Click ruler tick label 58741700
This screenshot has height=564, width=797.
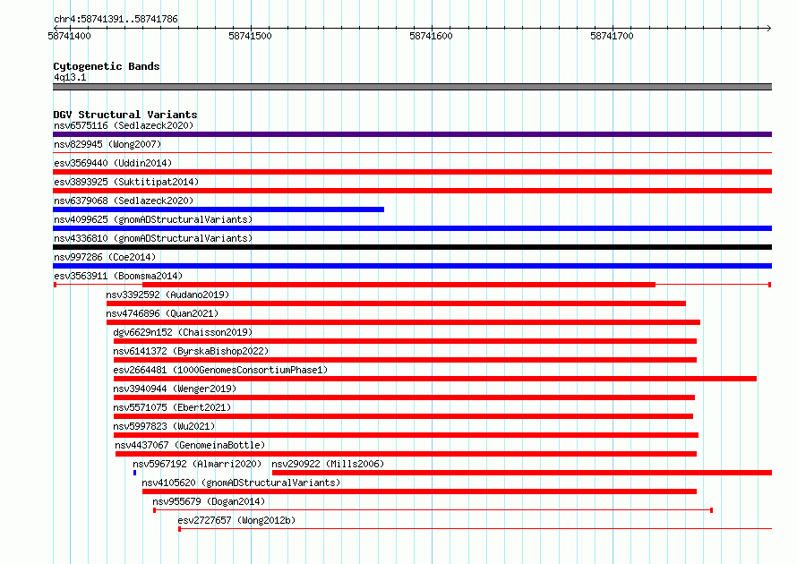612,36
